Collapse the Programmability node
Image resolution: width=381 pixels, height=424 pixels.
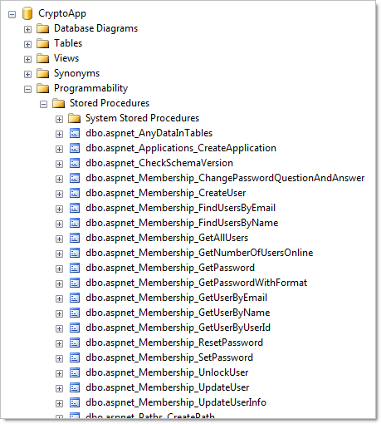[x=27, y=89]
